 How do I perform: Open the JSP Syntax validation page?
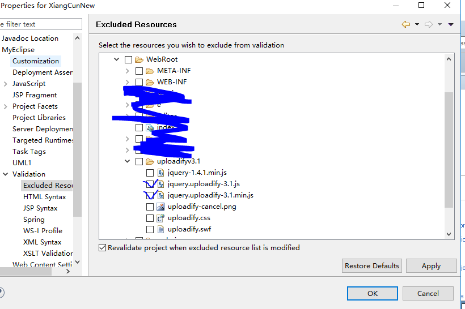pos(40,208)
